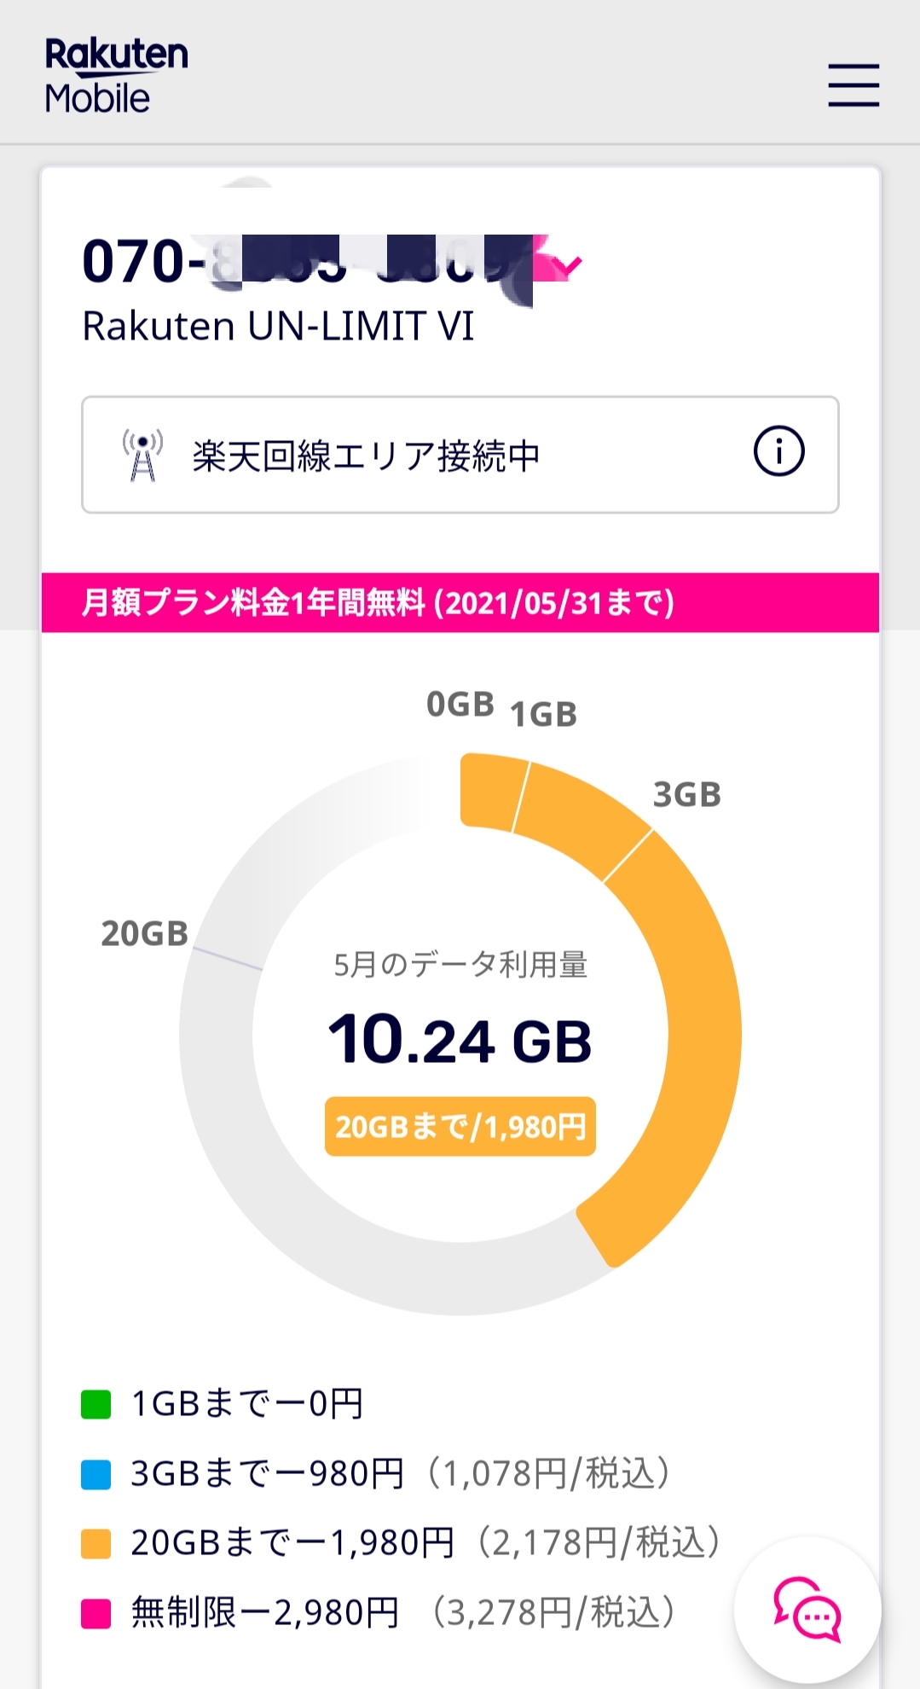Click the Rakuten Mobile logo
Screen dimensions: 920x1689
[x=116, y=76]
